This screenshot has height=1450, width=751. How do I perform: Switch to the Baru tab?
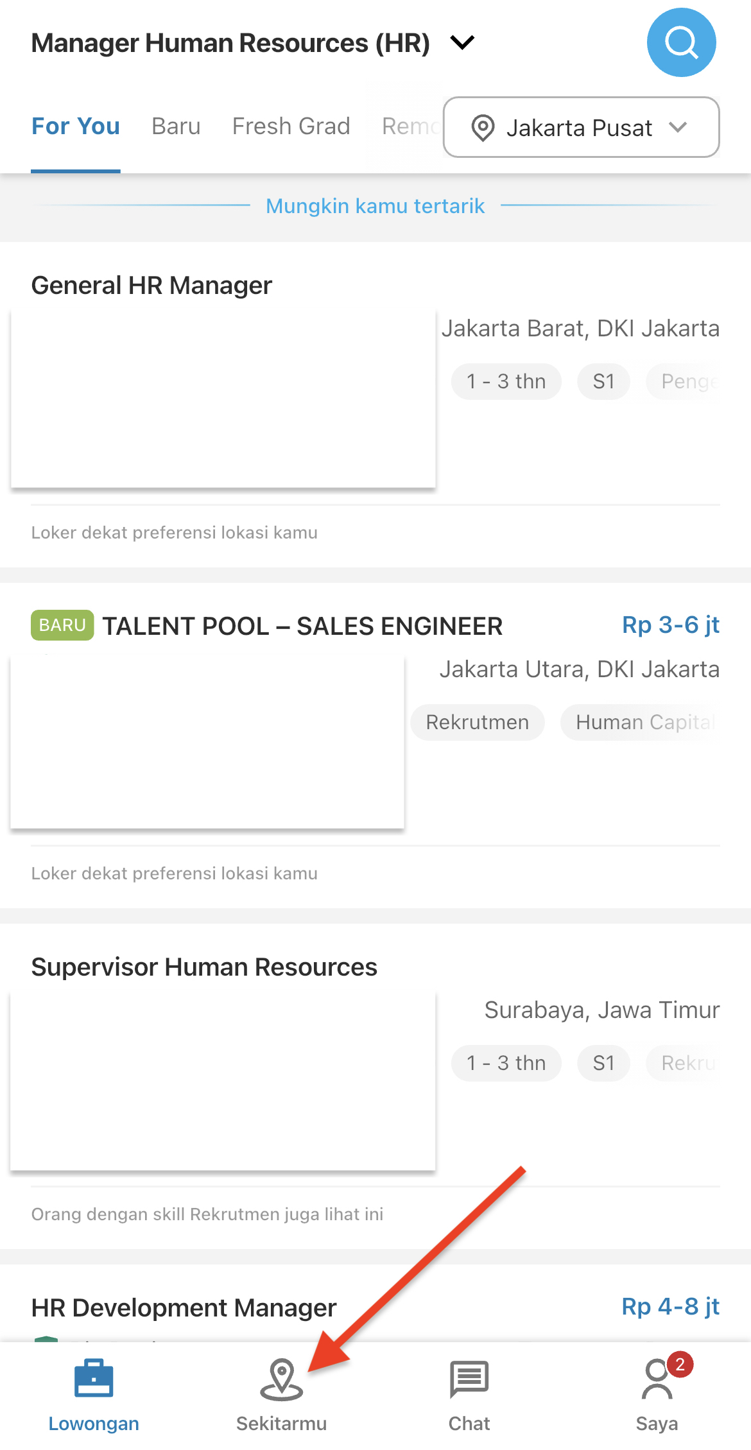pos(175,126)
